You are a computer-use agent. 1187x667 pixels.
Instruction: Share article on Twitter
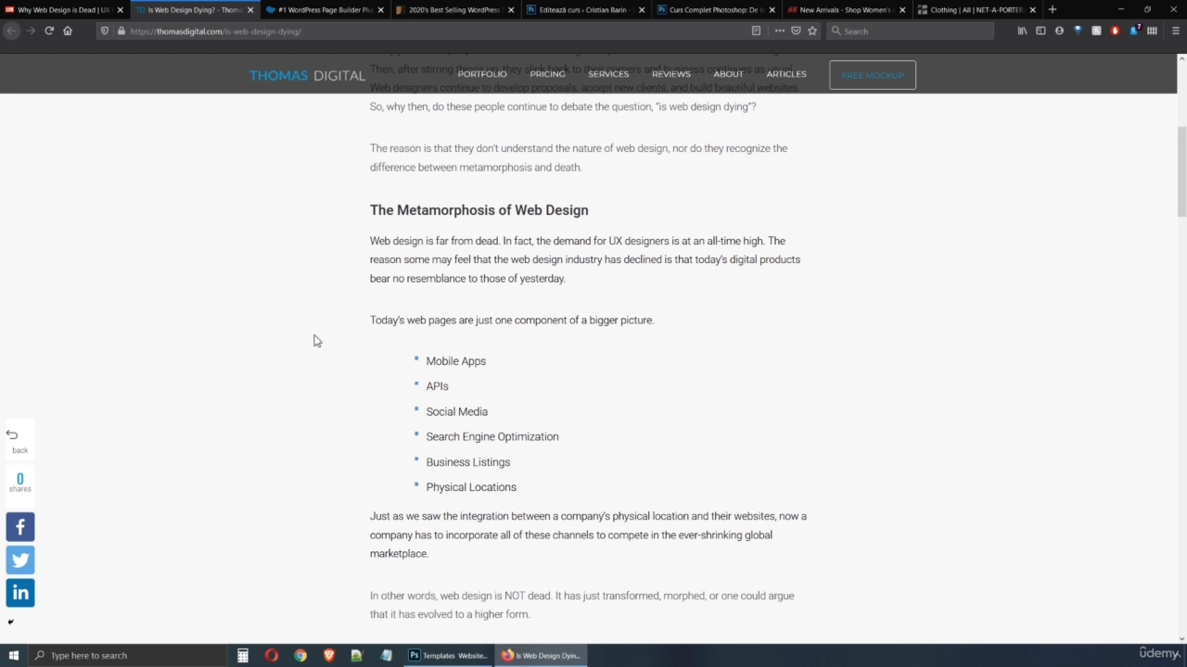20,560
